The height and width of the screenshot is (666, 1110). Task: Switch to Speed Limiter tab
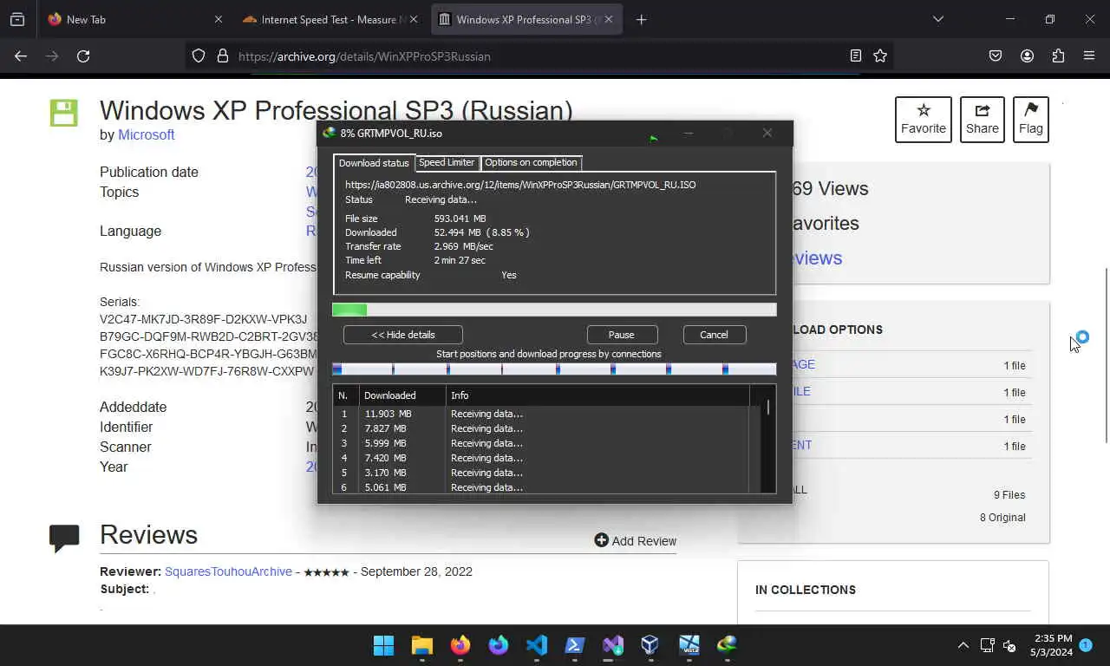click(x=447, y=162)
